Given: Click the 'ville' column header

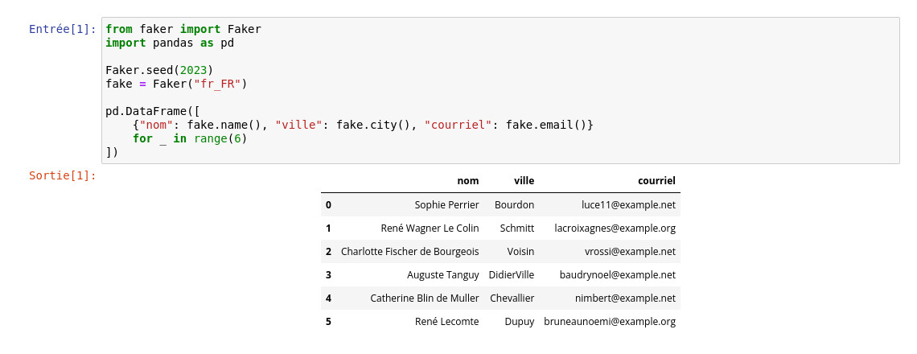Looking at the screenshot, I should click(x=524, y=181).
